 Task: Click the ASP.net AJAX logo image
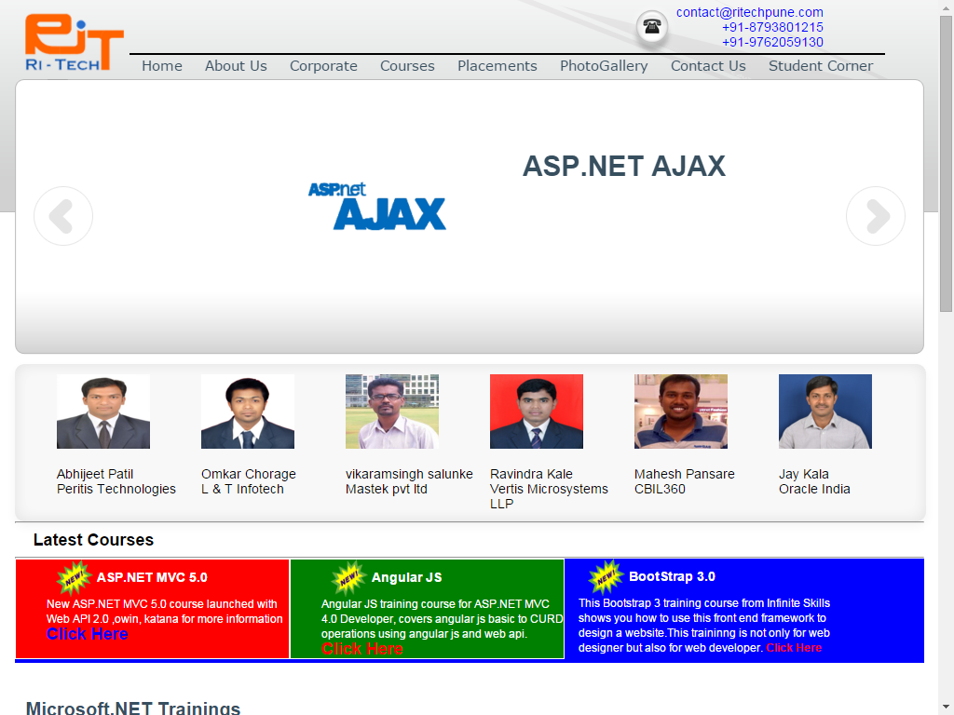[376, 206]
